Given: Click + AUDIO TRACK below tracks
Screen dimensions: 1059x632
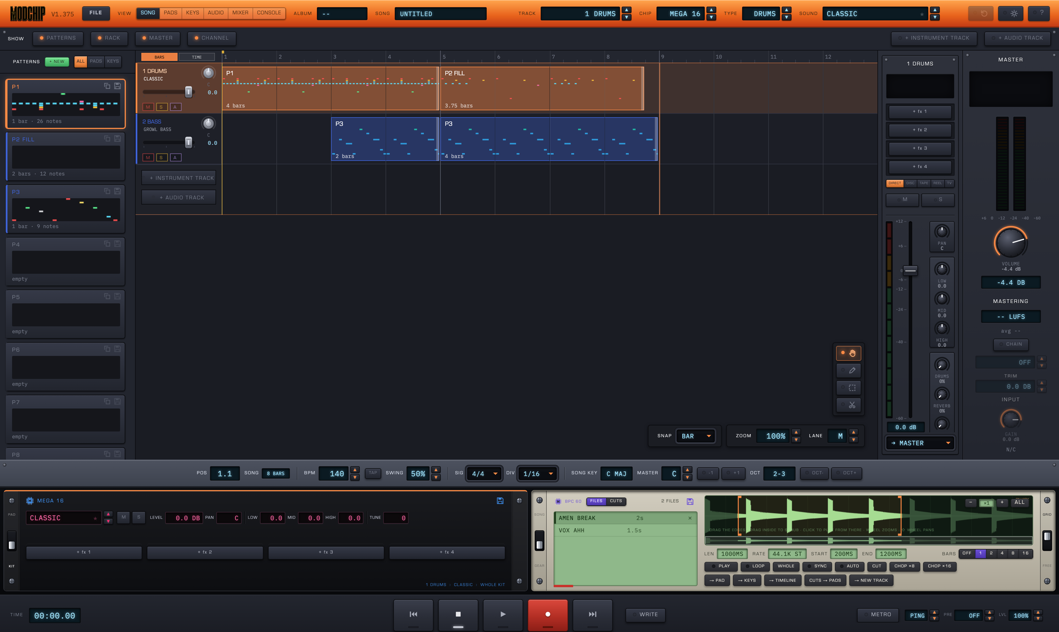Looking at the screenshot, I should coord(179,198).
